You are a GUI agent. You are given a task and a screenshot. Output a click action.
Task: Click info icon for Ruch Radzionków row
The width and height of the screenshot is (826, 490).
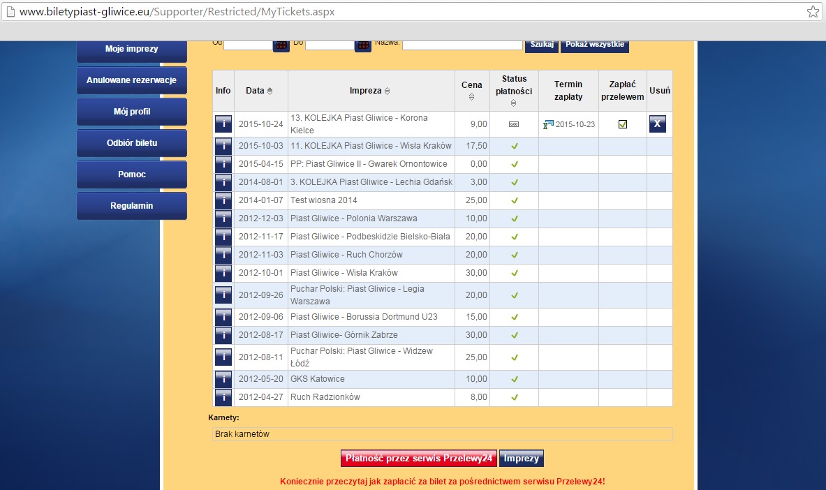[223, 397]
